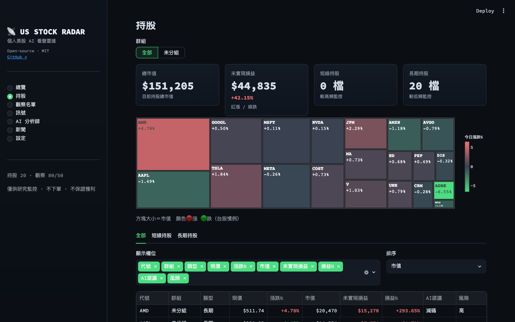The height and width of the screenshot is (322, 515).
Task: Switch to the 全部 holdings tab
Action: (141, 235)
